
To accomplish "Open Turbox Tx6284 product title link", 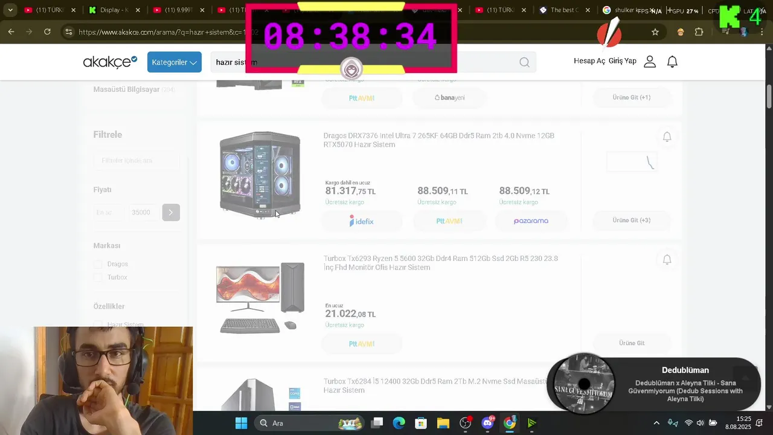I will click(435, 385).
